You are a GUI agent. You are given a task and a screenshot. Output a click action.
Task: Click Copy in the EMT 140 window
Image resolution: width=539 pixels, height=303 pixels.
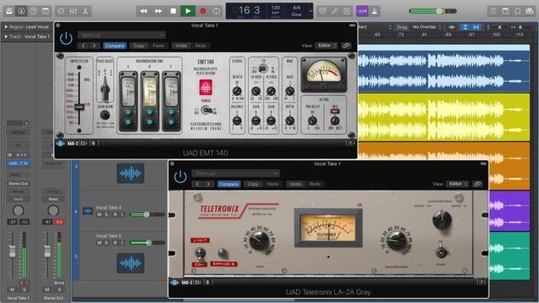pos(139,45)
